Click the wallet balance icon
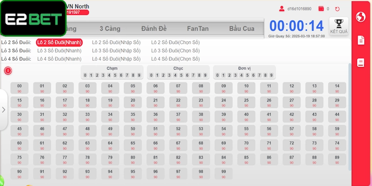This screenshot has width=372, height=186. click(321, 9)
